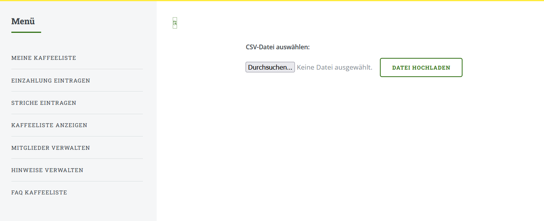Click divider line under Striche eintragen entry
This screenshot has height=221, width=544.
pyautogui.click(x=77, y=114)
